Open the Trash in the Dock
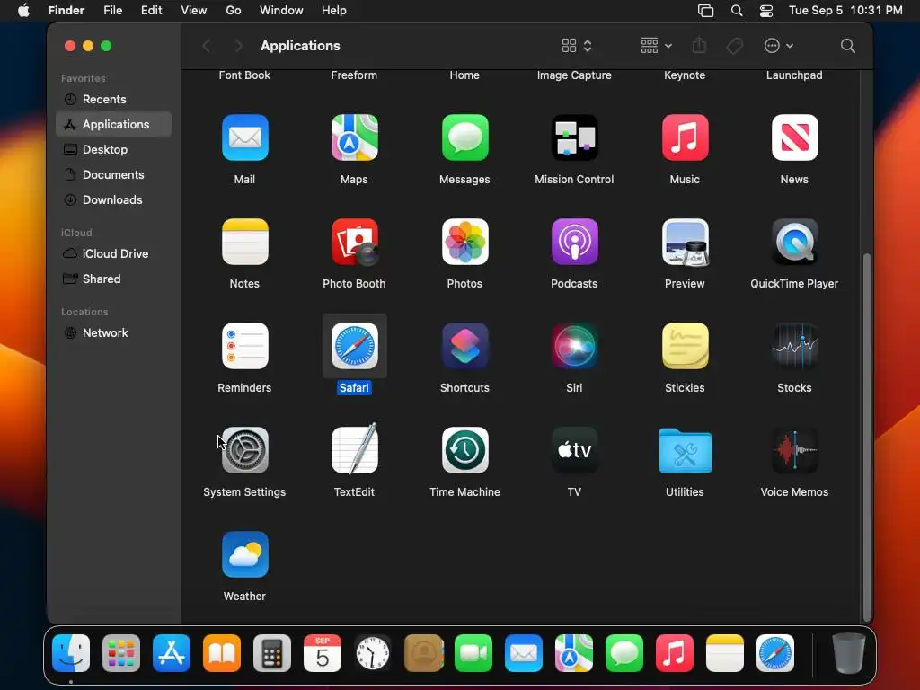The height and width of the screenshot is (690, 920). (x=849, y=653)
